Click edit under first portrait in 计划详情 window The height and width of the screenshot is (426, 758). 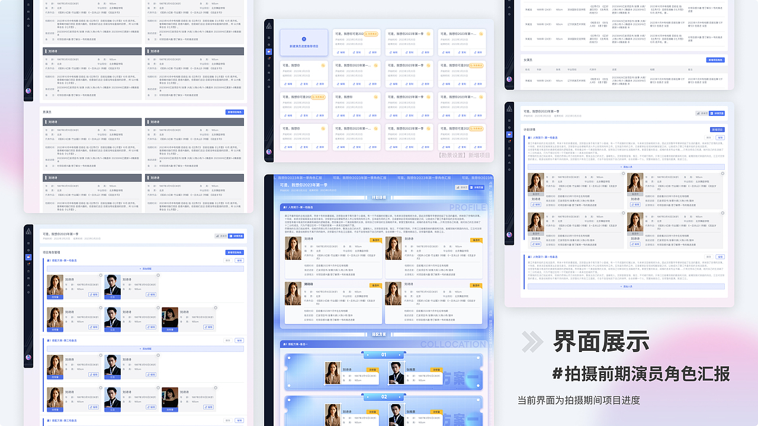[x=536, y=205]
